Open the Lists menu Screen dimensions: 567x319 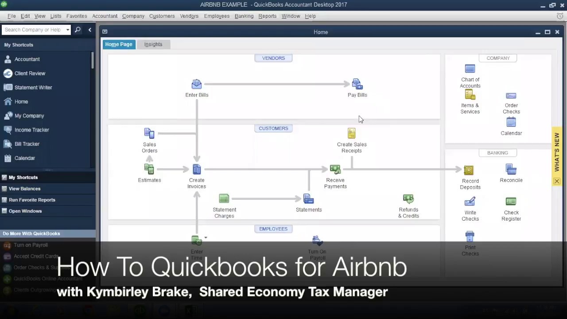[56, 16]
